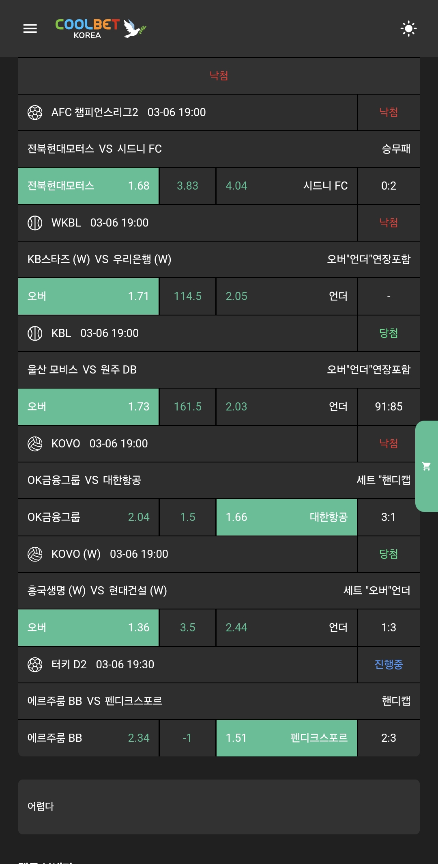Click the 진행중 status label
438x864 pixels.
pos(389,665)
